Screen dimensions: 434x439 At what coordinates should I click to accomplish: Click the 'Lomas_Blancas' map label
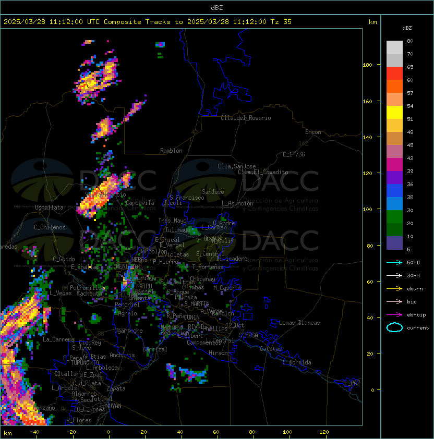tap(299, 323)
